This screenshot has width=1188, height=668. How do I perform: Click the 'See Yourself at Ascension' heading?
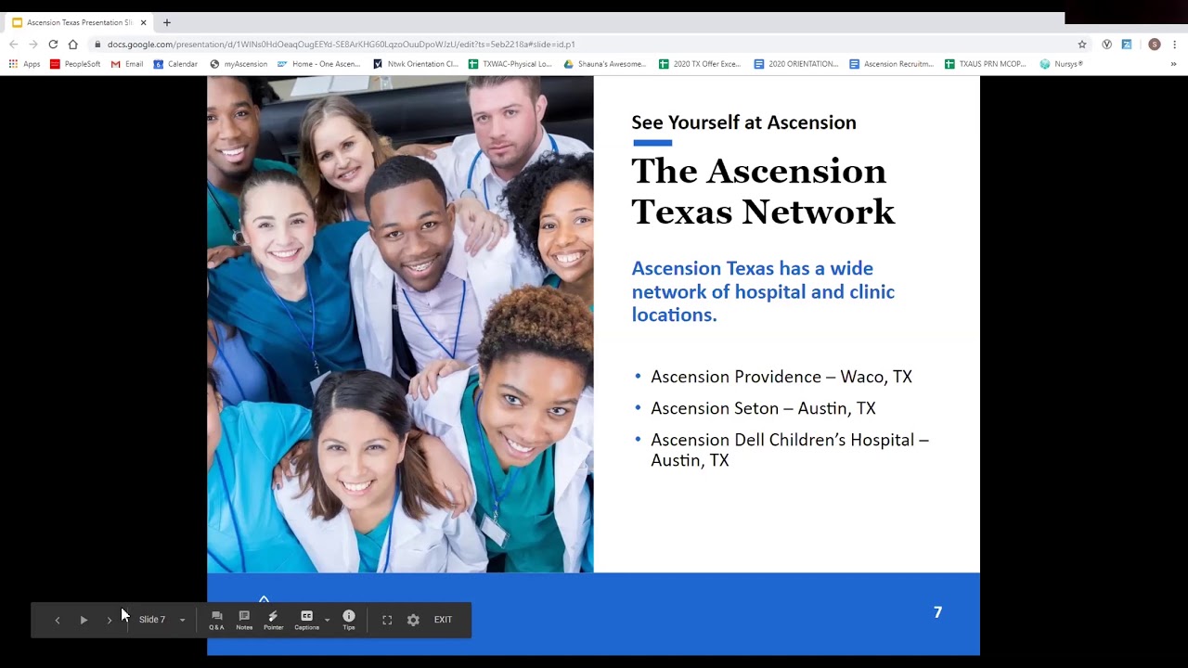(x=743, y=122)
